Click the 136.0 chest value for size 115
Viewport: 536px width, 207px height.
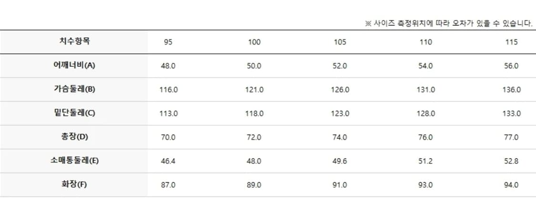pos(511,89)
